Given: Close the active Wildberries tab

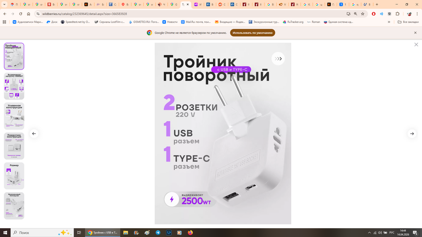Looking at the screenshot, I should point(188,4).
